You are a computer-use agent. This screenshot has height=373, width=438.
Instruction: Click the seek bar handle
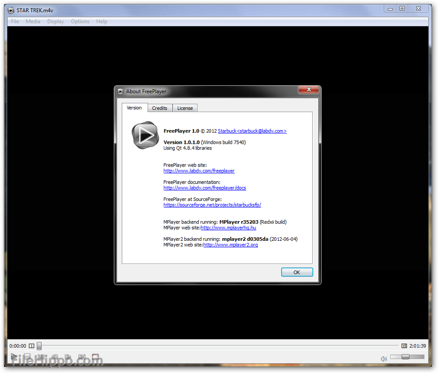[x=40, y=346]
